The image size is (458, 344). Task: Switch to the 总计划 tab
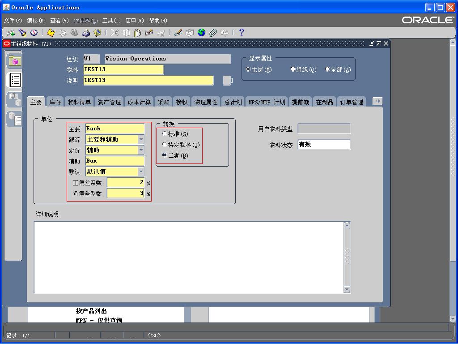click(233, 102)
